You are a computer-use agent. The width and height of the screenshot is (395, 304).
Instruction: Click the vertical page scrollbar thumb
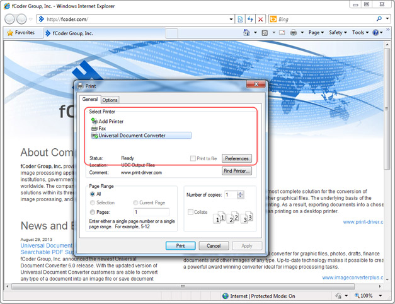pyautogui.click(x=387, y=108)
